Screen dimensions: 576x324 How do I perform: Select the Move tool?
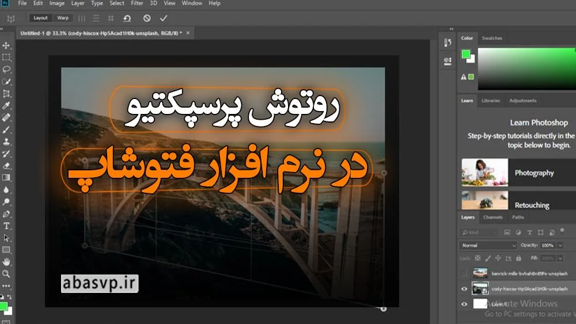(x=6, y=45)
